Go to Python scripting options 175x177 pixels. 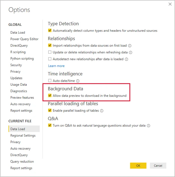[22, 59]
